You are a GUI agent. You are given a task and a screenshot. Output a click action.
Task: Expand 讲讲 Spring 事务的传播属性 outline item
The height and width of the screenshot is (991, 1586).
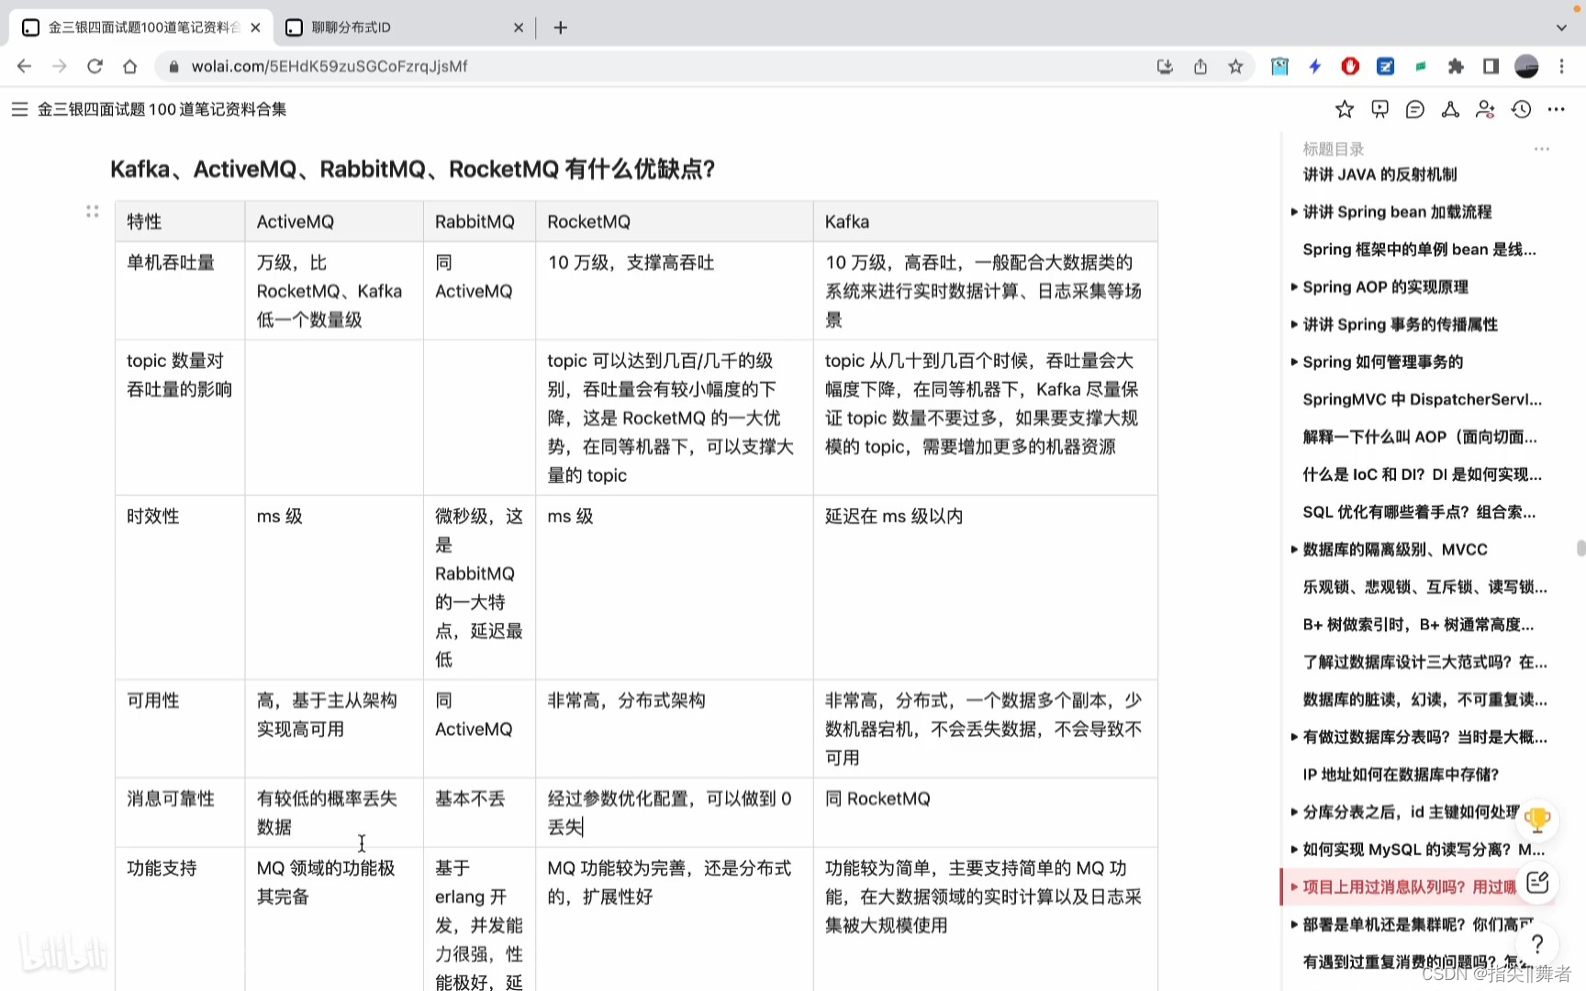point(1294,325)
